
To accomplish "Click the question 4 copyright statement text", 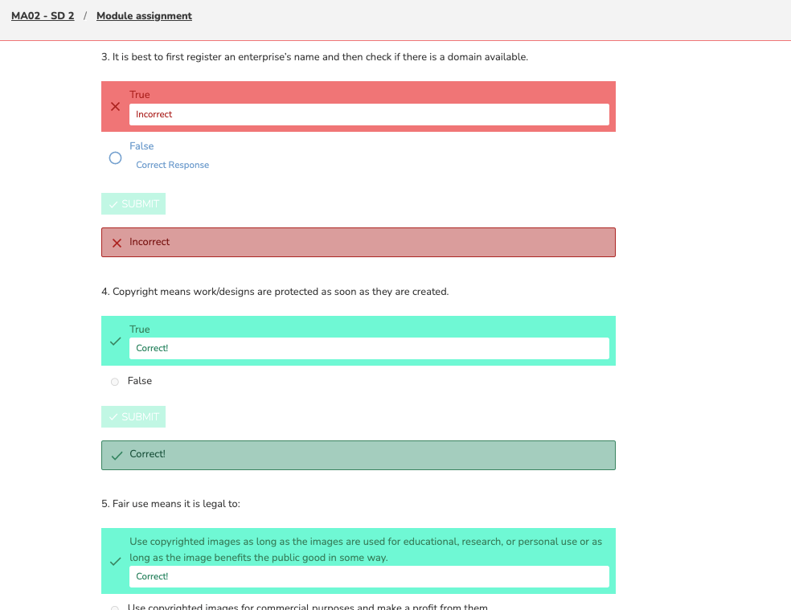I will pos(275,292).
